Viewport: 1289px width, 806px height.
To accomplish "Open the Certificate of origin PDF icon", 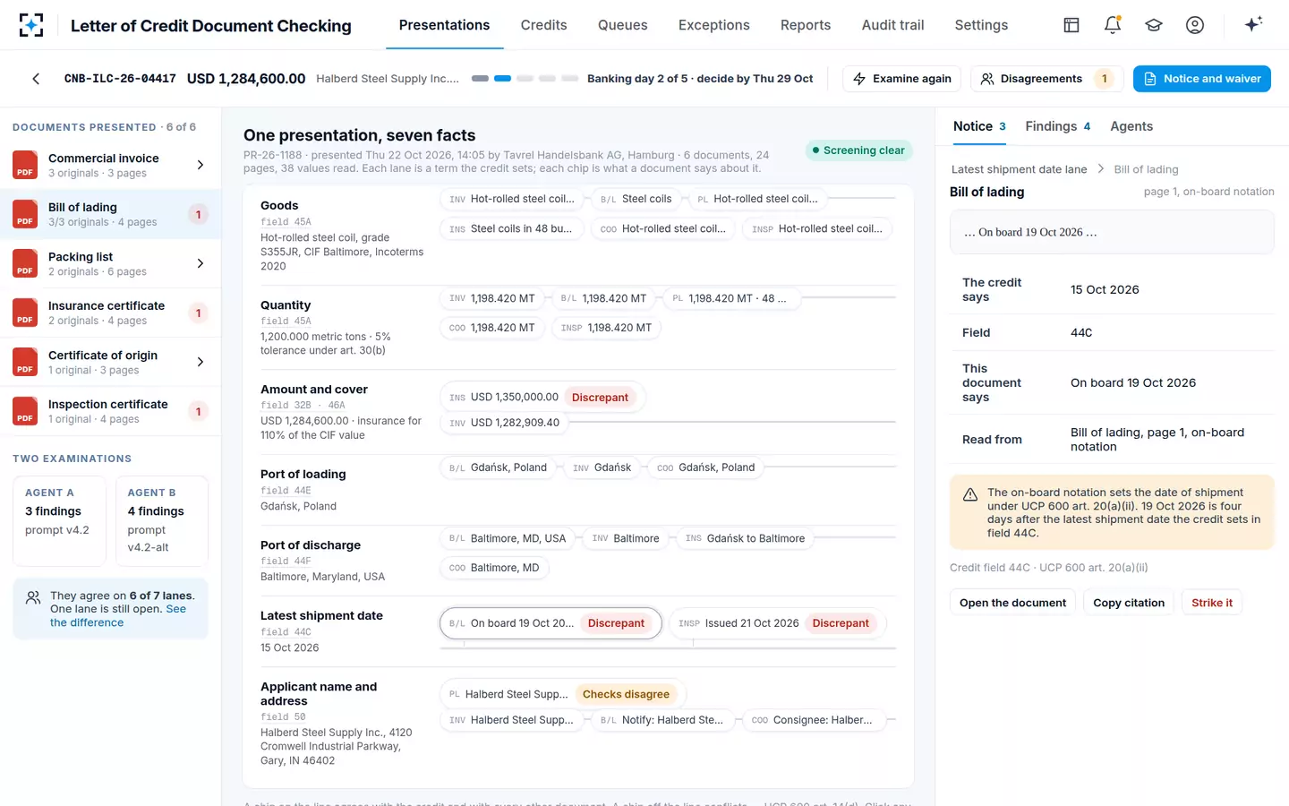I will point(25,362).
